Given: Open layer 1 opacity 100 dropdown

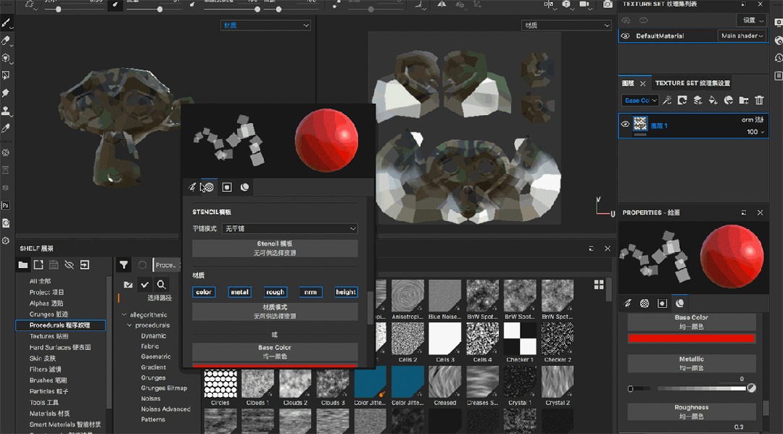Looking at the screenshot, I should point(755,132).
